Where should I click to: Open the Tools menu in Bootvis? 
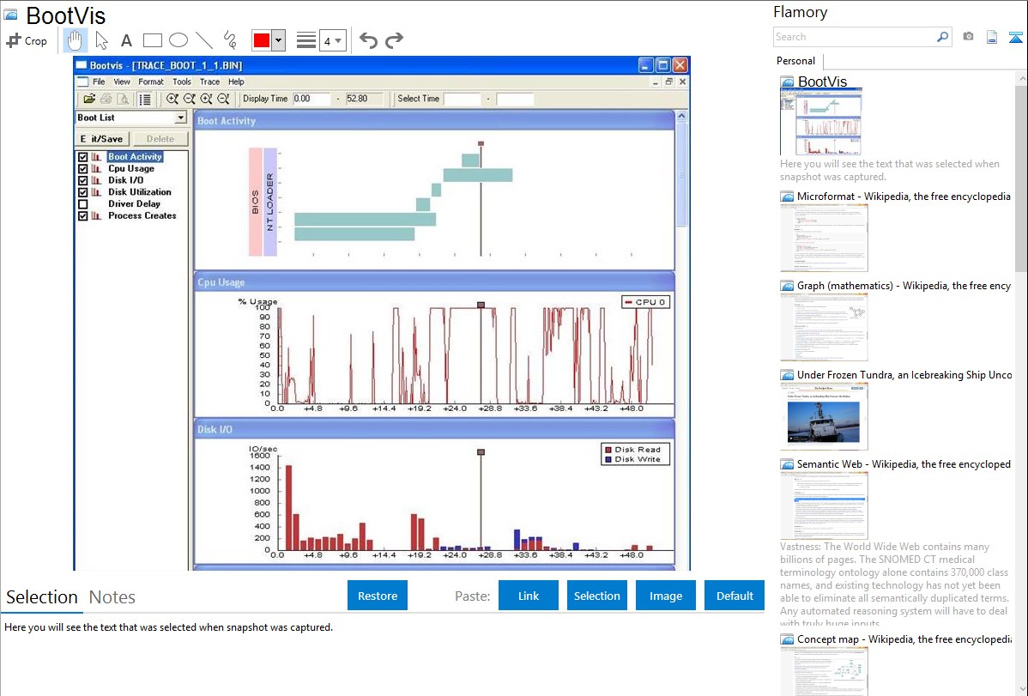[x=182, y=82]
